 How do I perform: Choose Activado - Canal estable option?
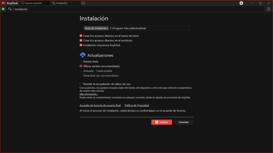pos(81,71)
